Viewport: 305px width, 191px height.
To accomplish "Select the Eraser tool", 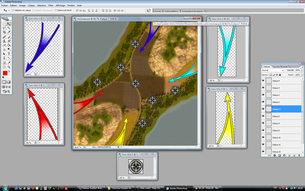I will [4, 45].
